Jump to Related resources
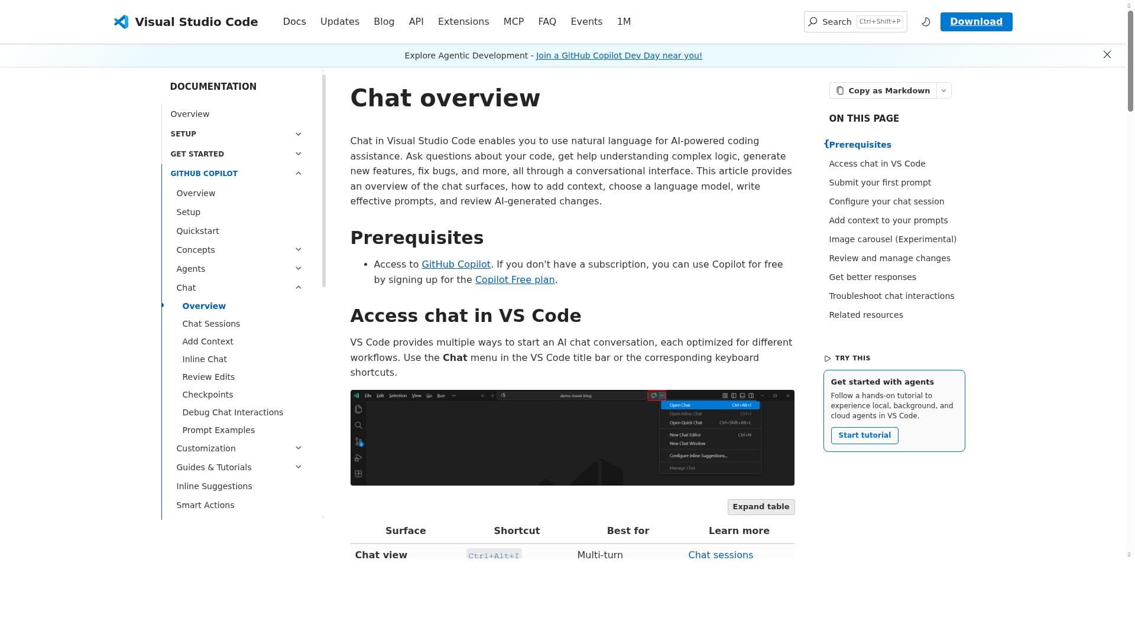The height and width of the screenshot is (638, 1135). [866, 315]
